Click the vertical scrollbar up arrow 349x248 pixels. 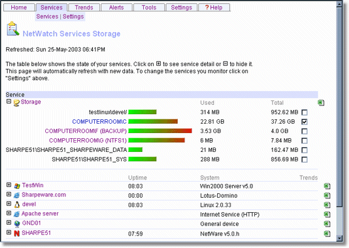339,4
